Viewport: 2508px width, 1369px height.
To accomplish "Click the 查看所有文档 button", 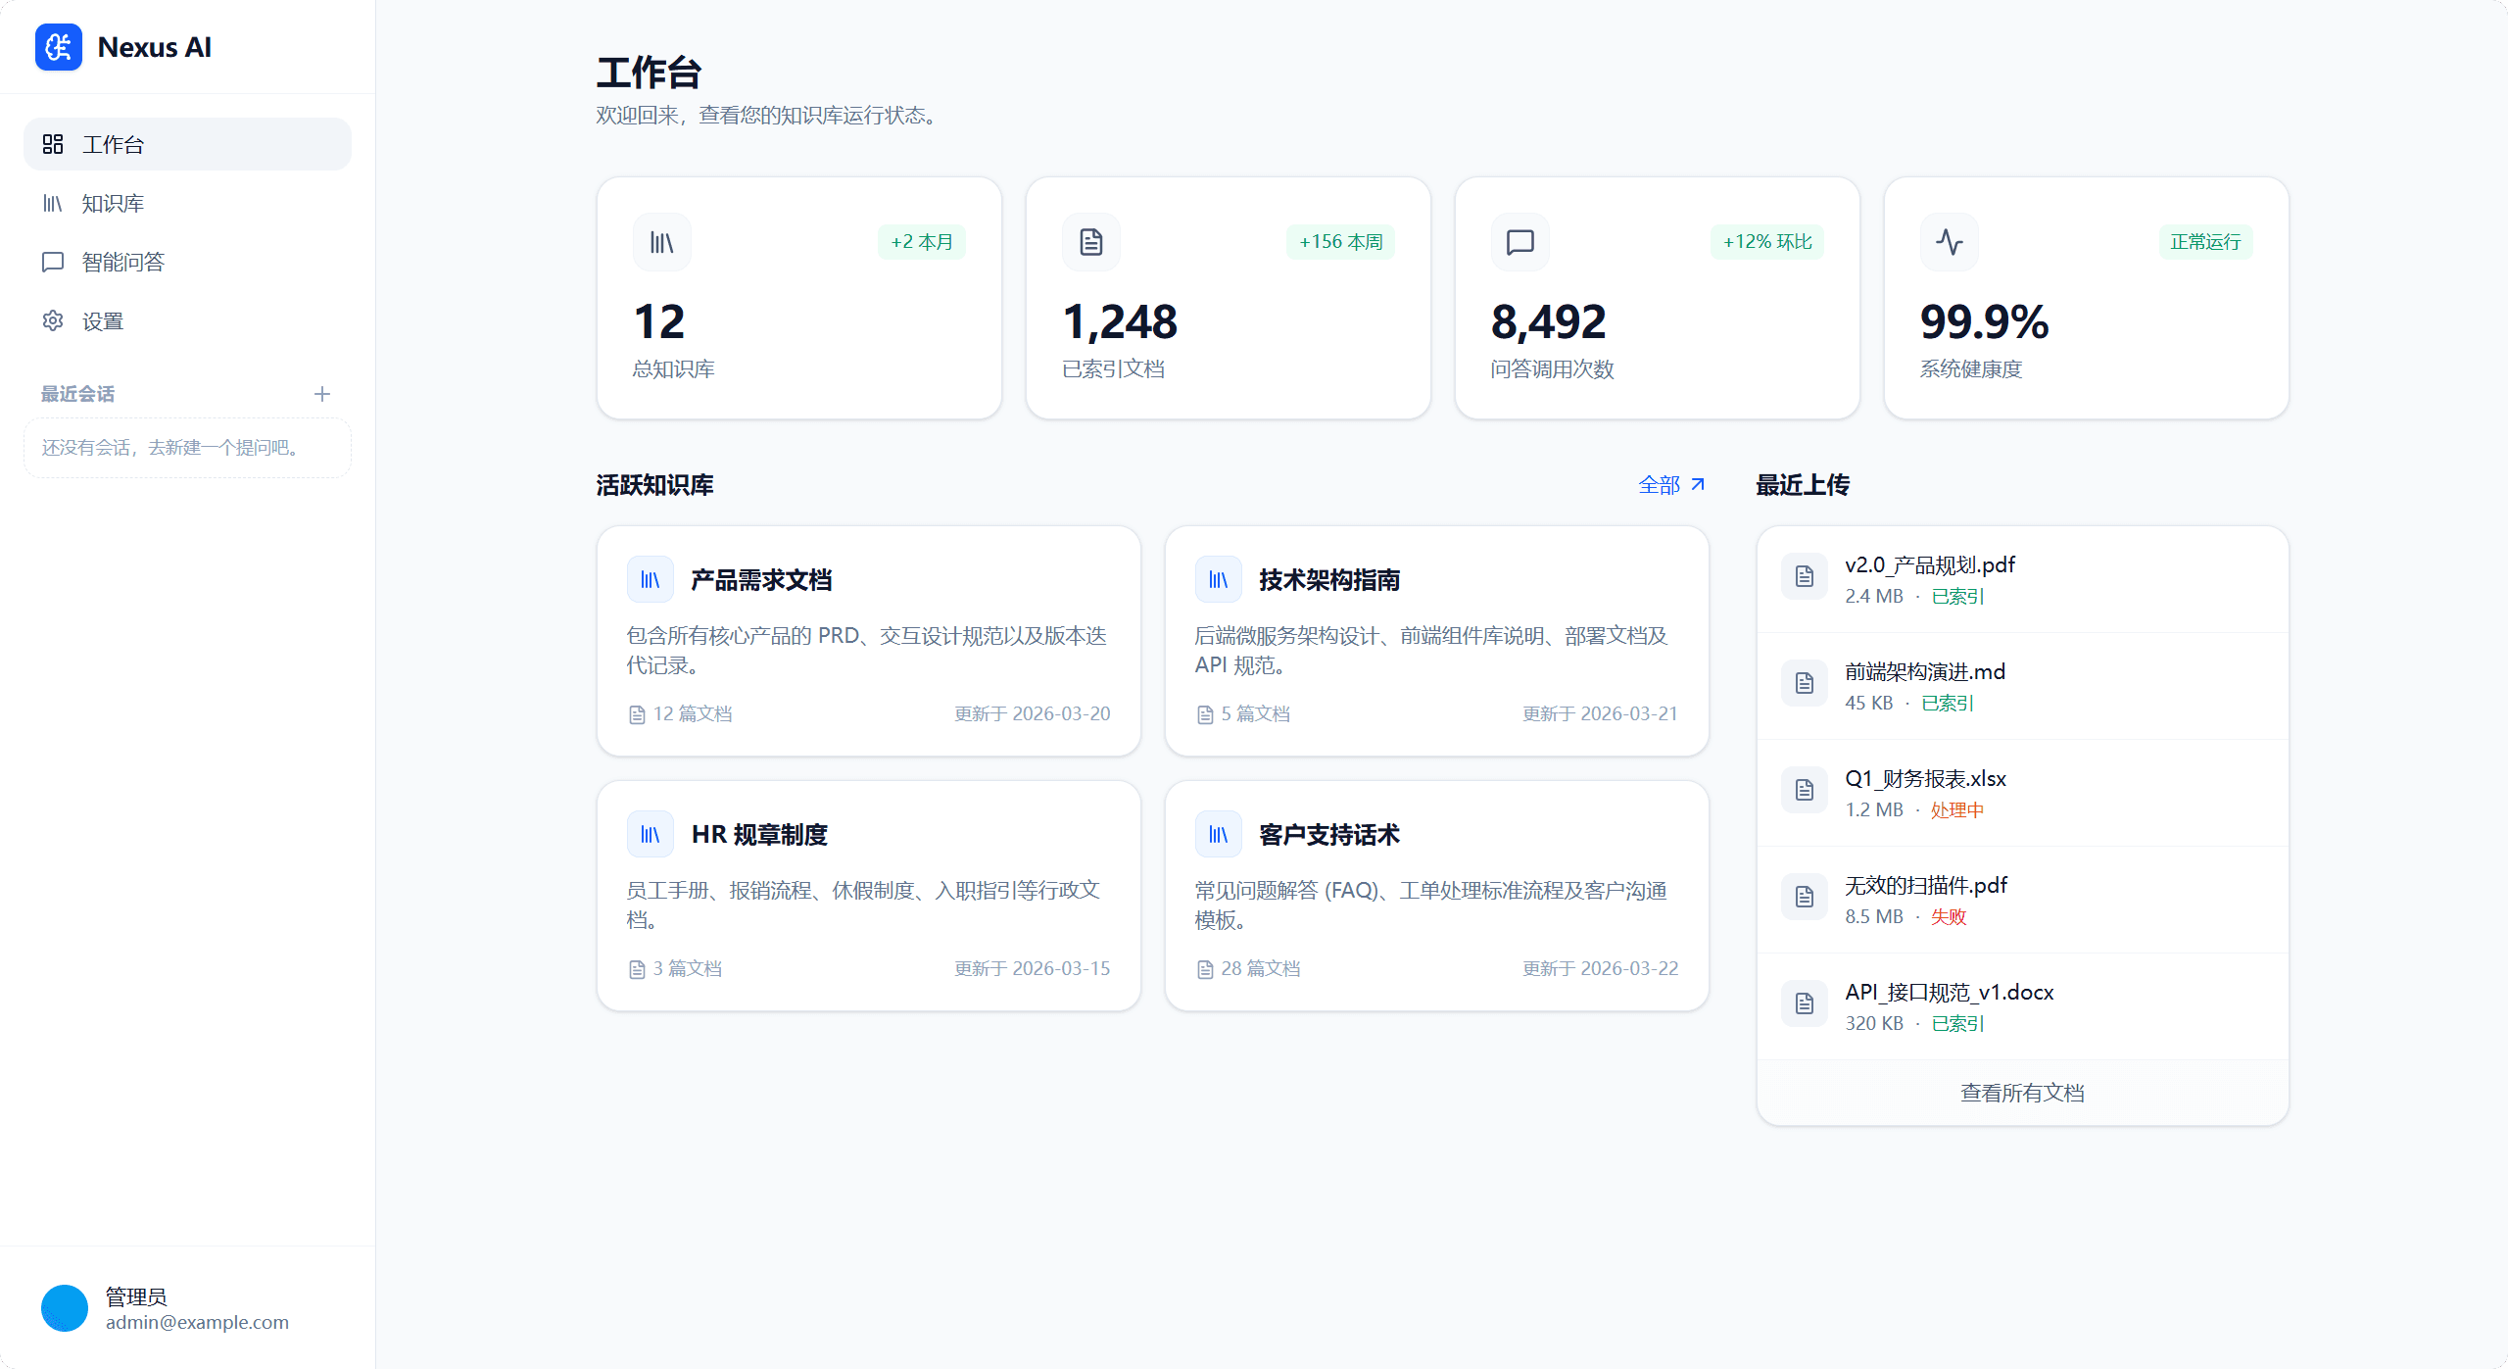I will [x=2022, y=1092].
